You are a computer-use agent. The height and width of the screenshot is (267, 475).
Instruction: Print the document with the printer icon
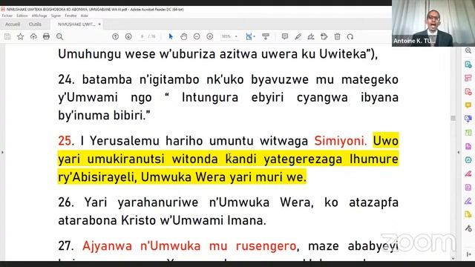tap(46, 36)
